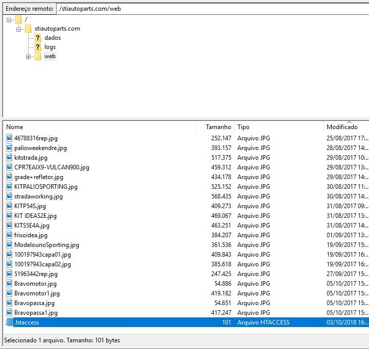Click the question-mark folder icon for dados
This screenshot has width=369, height=349.
38,38
